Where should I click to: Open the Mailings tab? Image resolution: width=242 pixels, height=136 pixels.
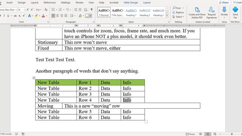[x=65, y=3]
